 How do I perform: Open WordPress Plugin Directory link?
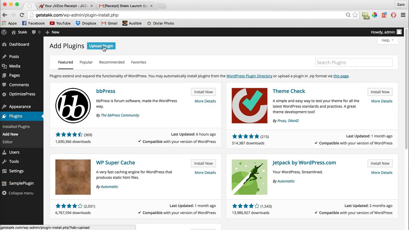(249, 76)
